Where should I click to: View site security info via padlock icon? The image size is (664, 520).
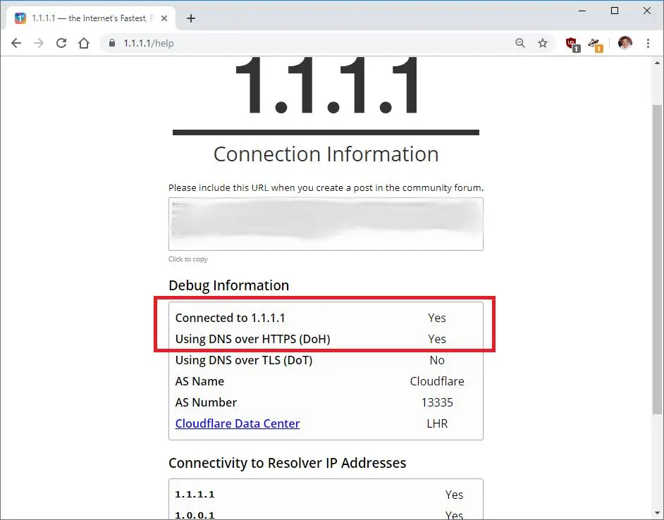coord(112,43)
